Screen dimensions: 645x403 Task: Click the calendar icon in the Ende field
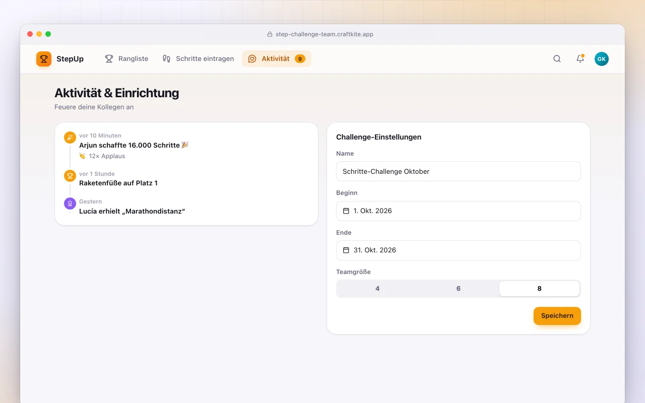(346, 250)
